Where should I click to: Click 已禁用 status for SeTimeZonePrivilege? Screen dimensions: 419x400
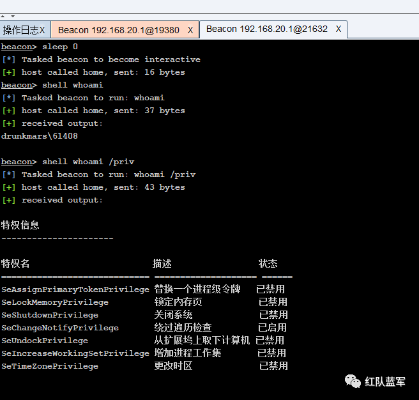[x=273, y=365]
